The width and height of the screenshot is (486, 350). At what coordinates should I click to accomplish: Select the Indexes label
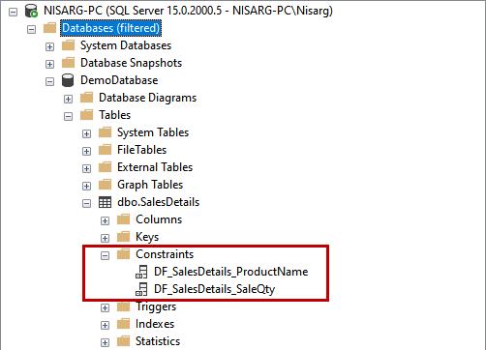tap(155, 324)
